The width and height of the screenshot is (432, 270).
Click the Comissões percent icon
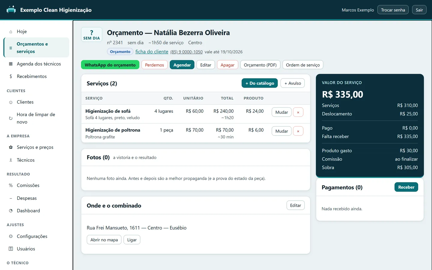[x=11, y=185]
